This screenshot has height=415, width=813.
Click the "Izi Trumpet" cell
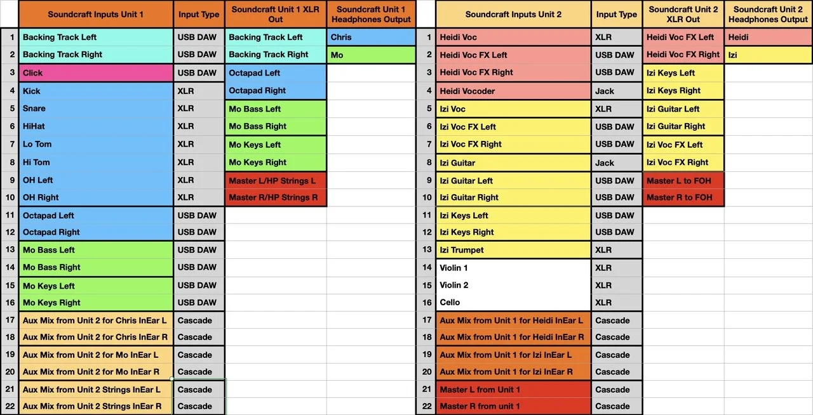tap(513, 250)
